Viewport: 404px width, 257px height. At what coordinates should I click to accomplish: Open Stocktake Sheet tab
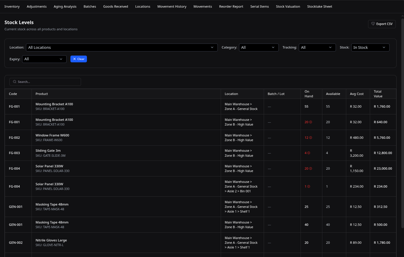coord(319,6)
